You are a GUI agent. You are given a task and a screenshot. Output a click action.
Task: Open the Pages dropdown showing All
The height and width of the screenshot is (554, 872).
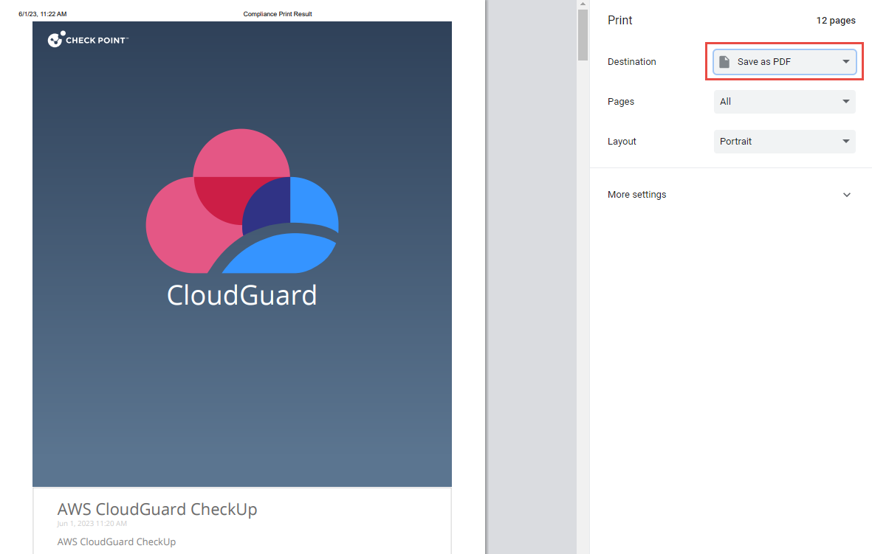(783, 102)
